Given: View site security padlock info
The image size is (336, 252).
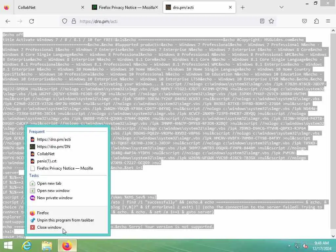Looking at the screenshot, I should click(x=74, y=21).
